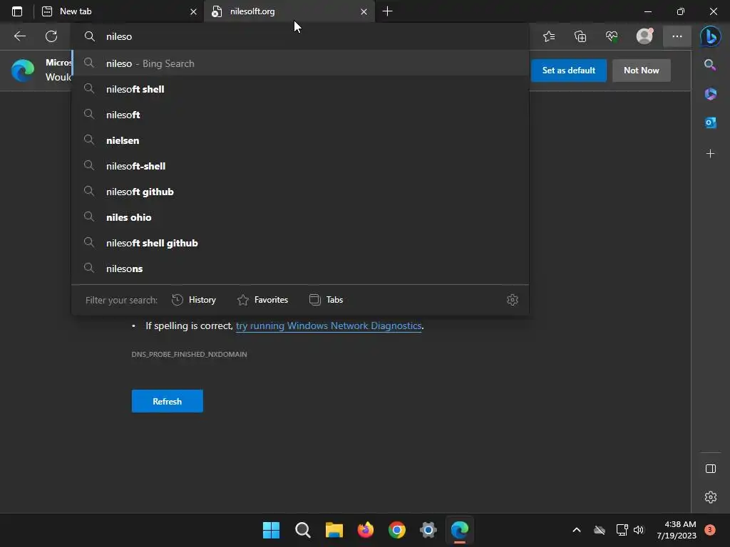This screenshot has height=547, width=730.
Task: Open the tab actions menu icon
Action: [17, 11]
